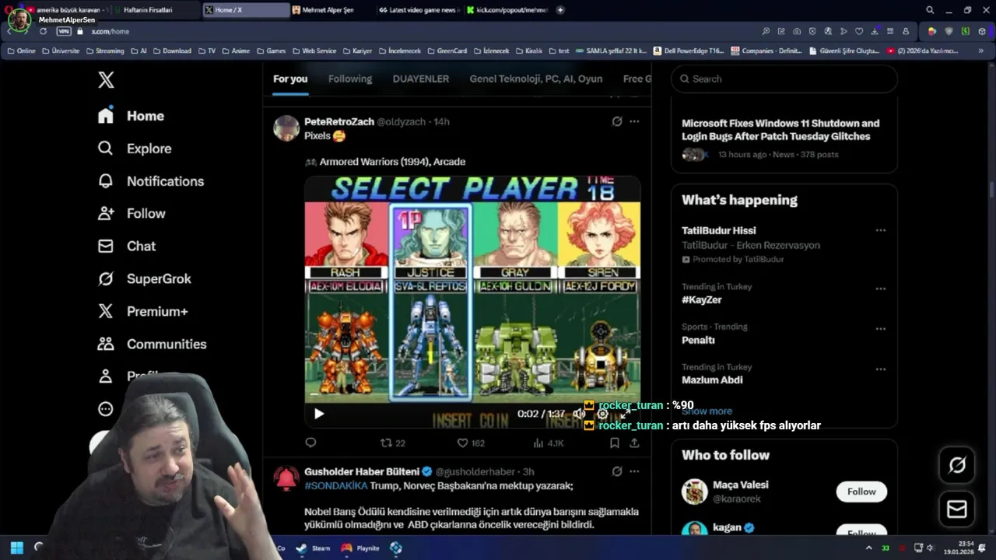The height and width of the screenshot is (560, 996).
Task: Open the #SONDAKİKA hashtag
Action: click(x=335, y=485)
